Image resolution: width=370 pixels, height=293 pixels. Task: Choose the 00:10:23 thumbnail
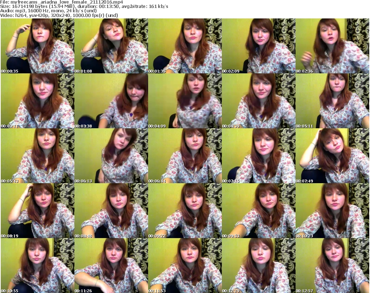coord(332,211)
